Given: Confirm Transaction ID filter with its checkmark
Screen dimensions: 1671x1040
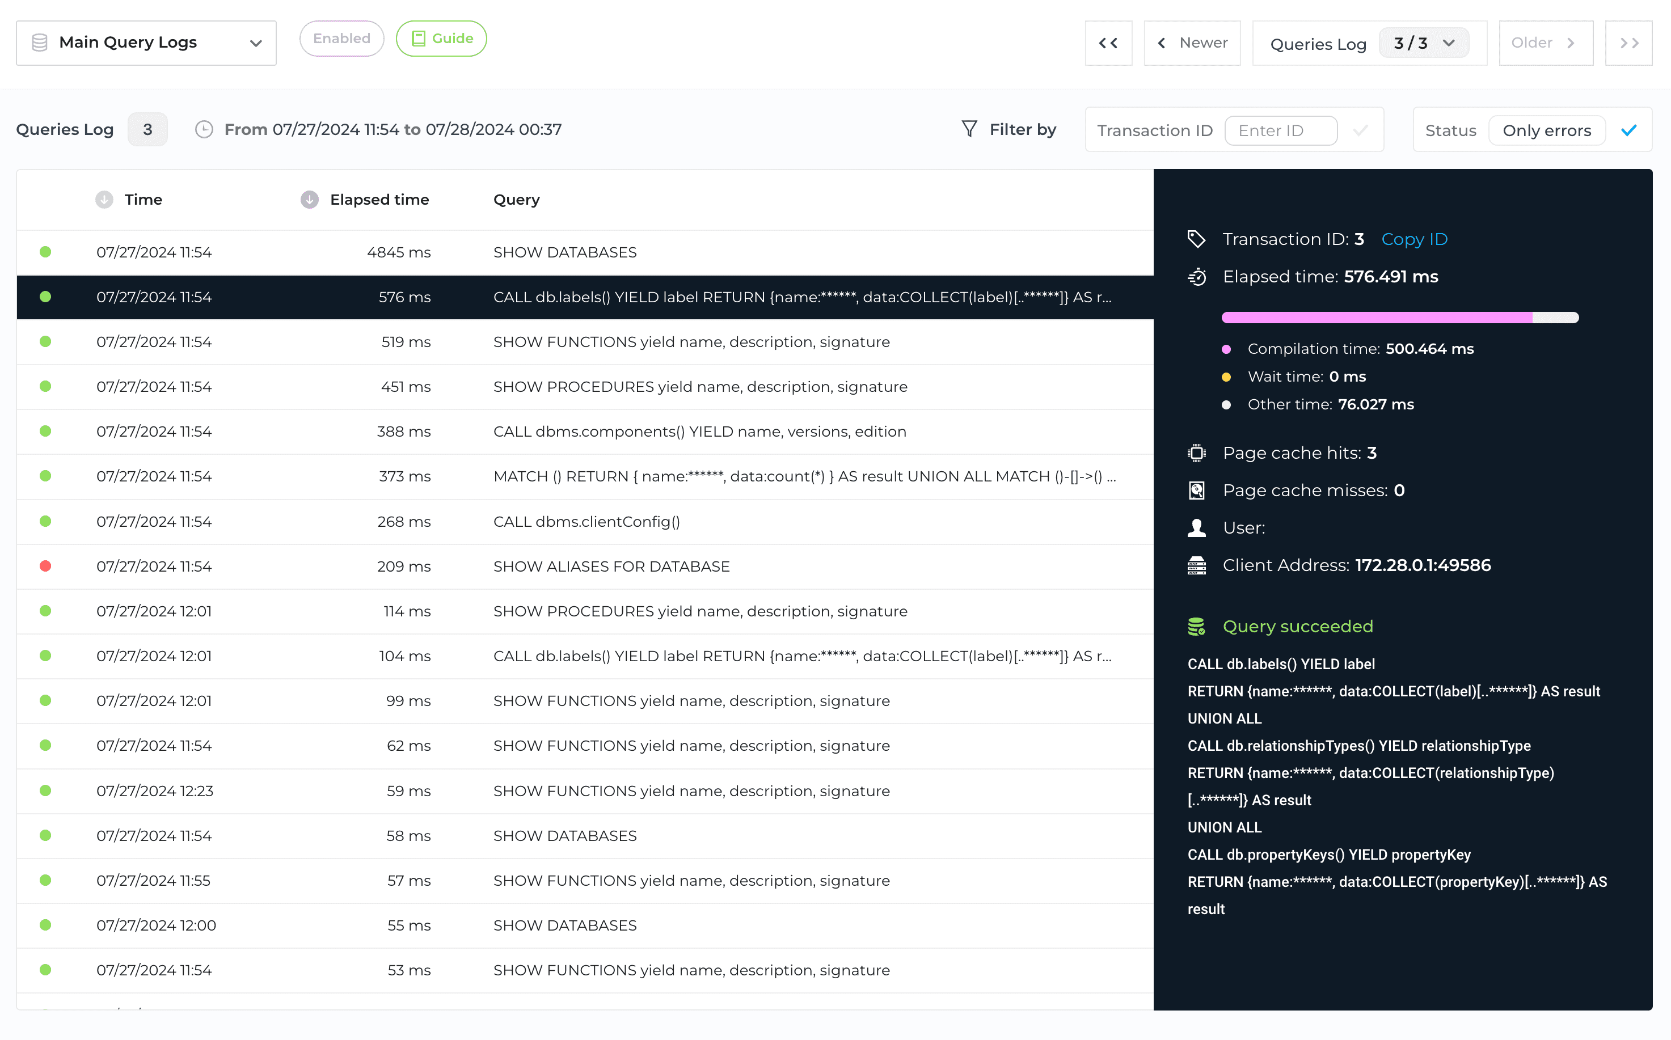Looking at the screenshot, I should coord(1360,130).
